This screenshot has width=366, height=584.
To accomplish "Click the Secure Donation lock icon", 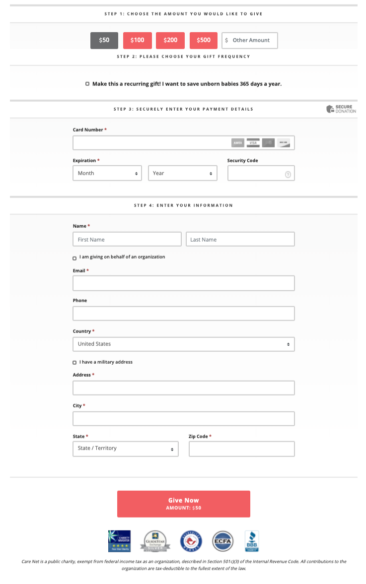I will coord(330,109).
